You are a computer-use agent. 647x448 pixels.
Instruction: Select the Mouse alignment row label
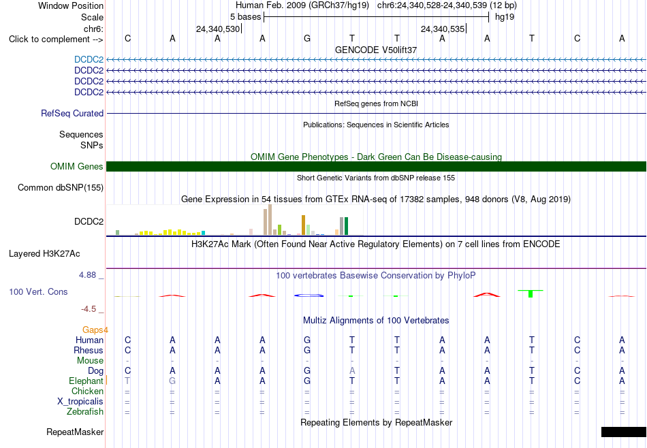click(x=91, y=361)
